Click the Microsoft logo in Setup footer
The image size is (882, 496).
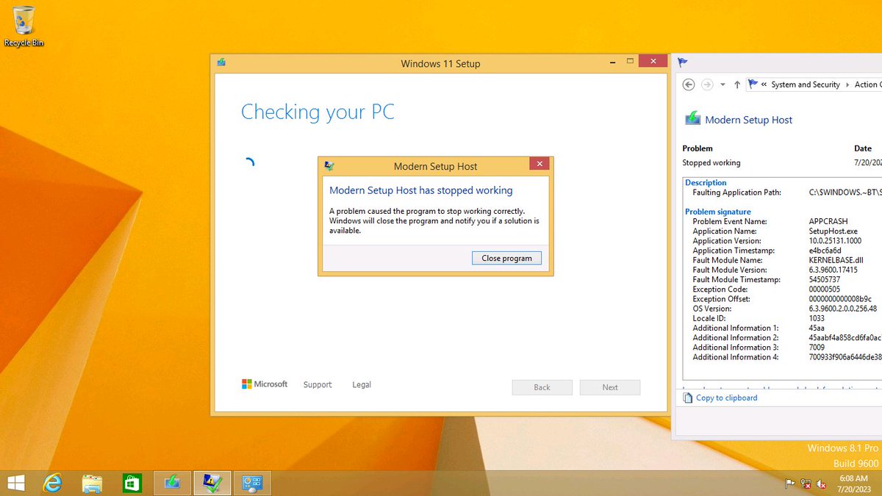(265, 384)
